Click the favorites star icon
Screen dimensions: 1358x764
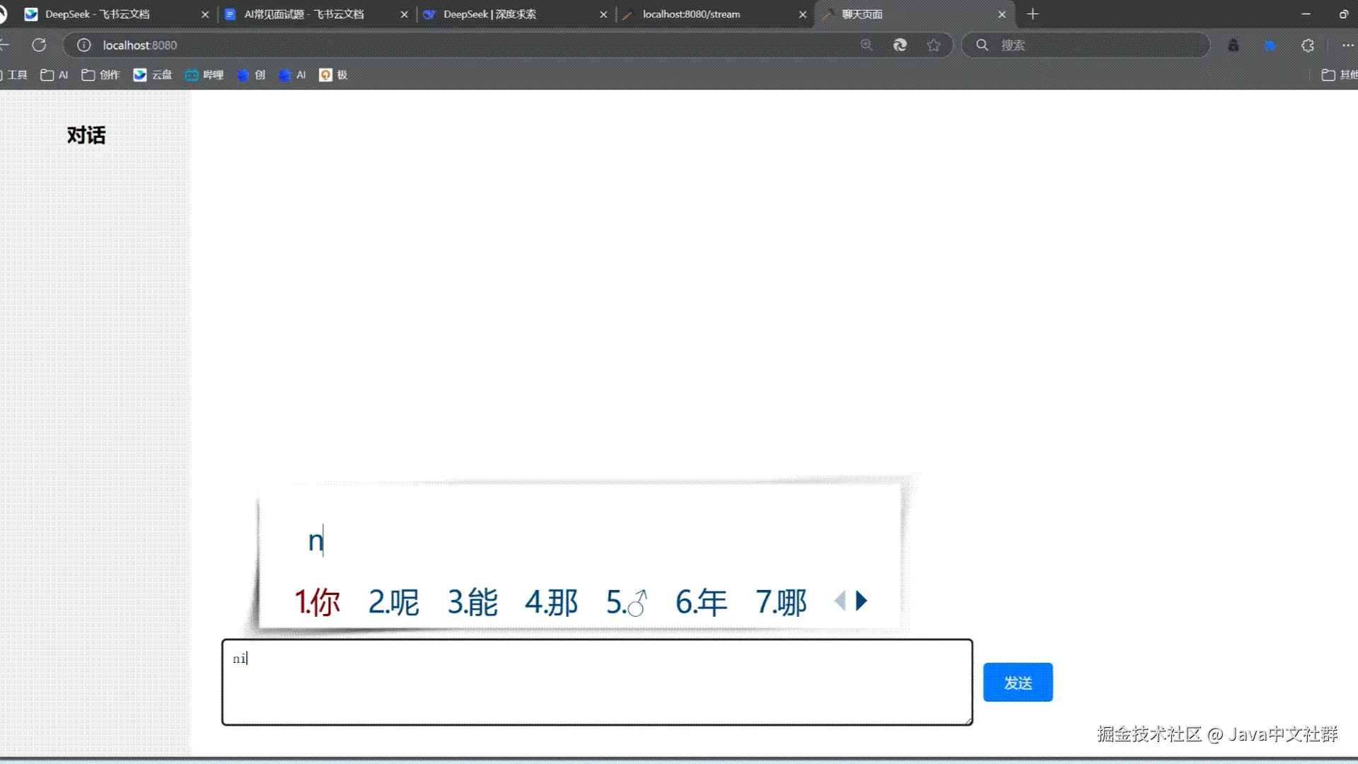[x=934, y=45]
